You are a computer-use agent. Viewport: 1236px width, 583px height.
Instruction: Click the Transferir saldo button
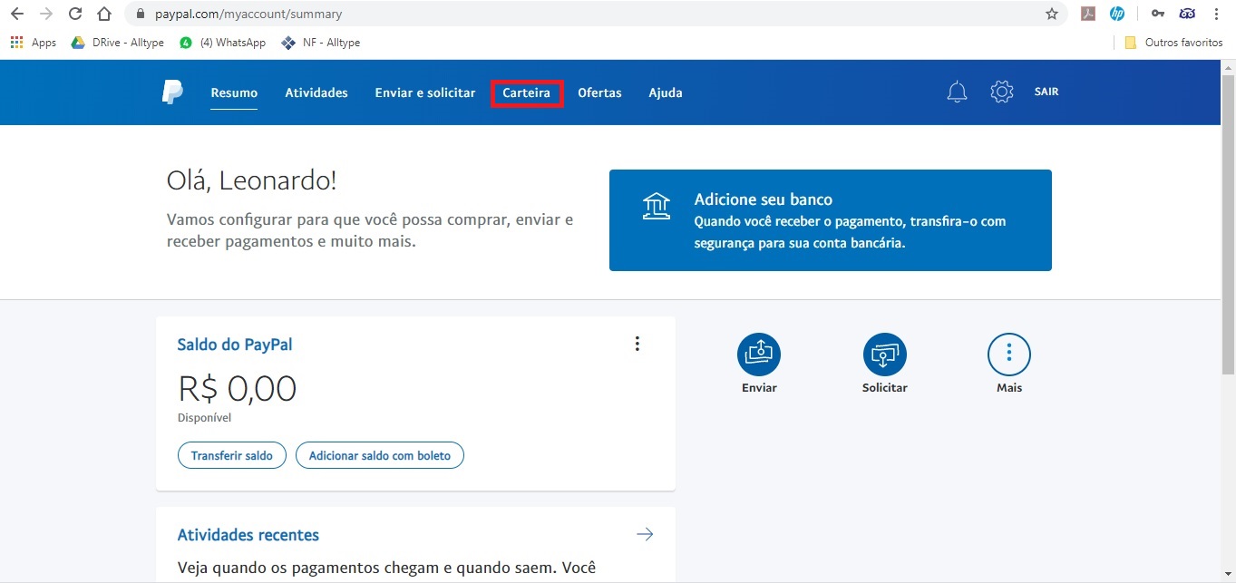tap(232, 455)
